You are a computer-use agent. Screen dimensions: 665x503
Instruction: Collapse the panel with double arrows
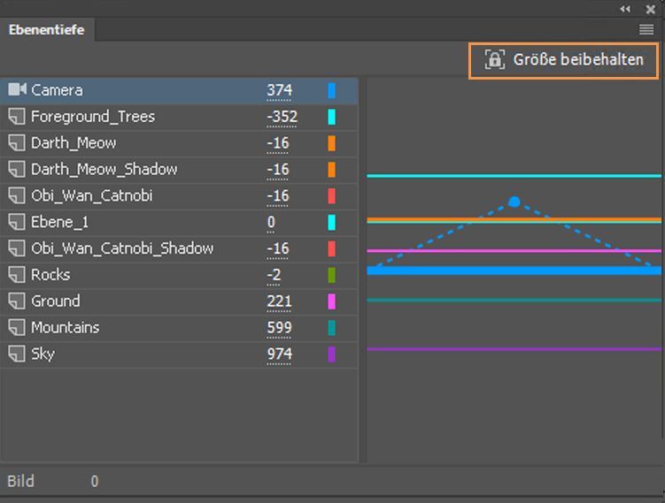click(x=626, y=8)
